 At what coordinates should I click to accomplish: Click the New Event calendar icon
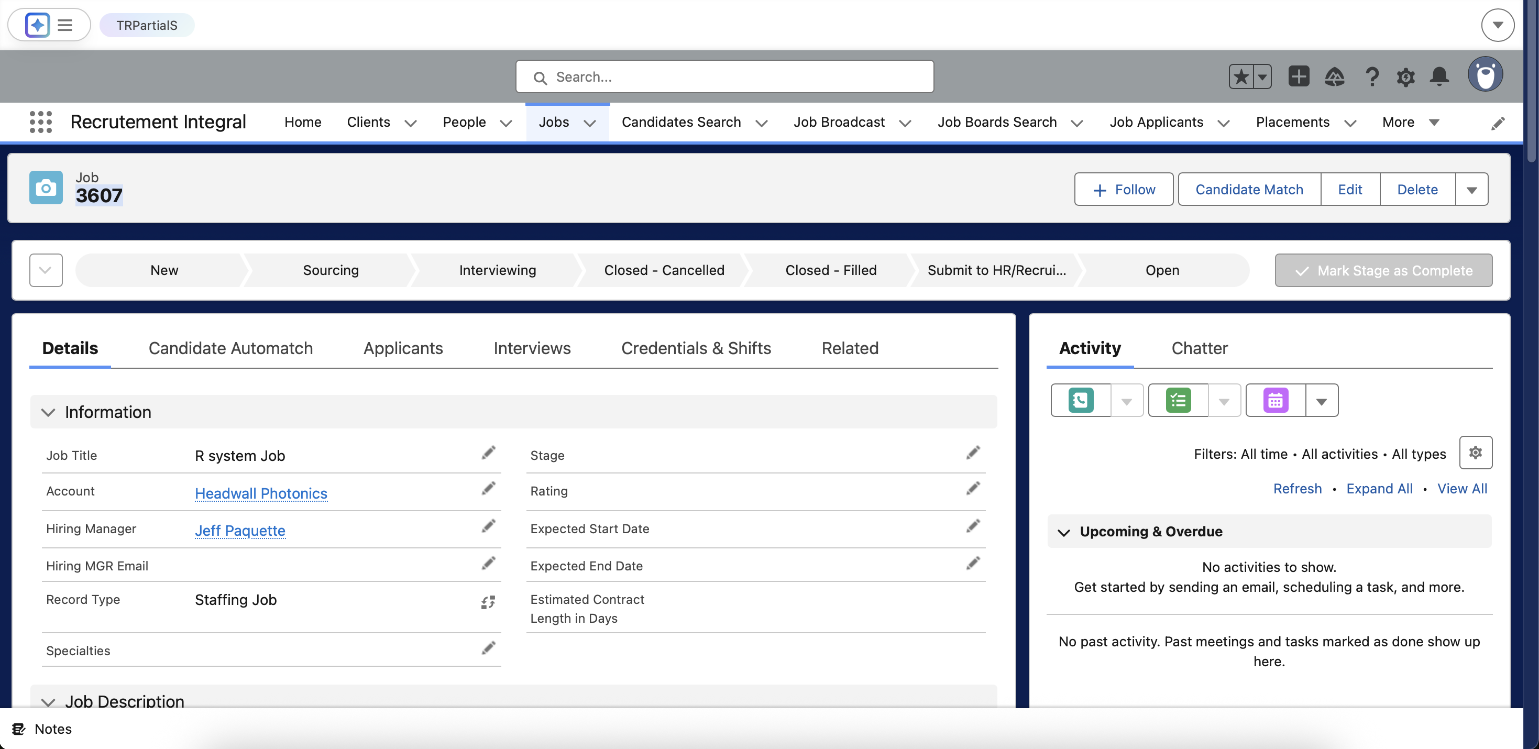1275,400
